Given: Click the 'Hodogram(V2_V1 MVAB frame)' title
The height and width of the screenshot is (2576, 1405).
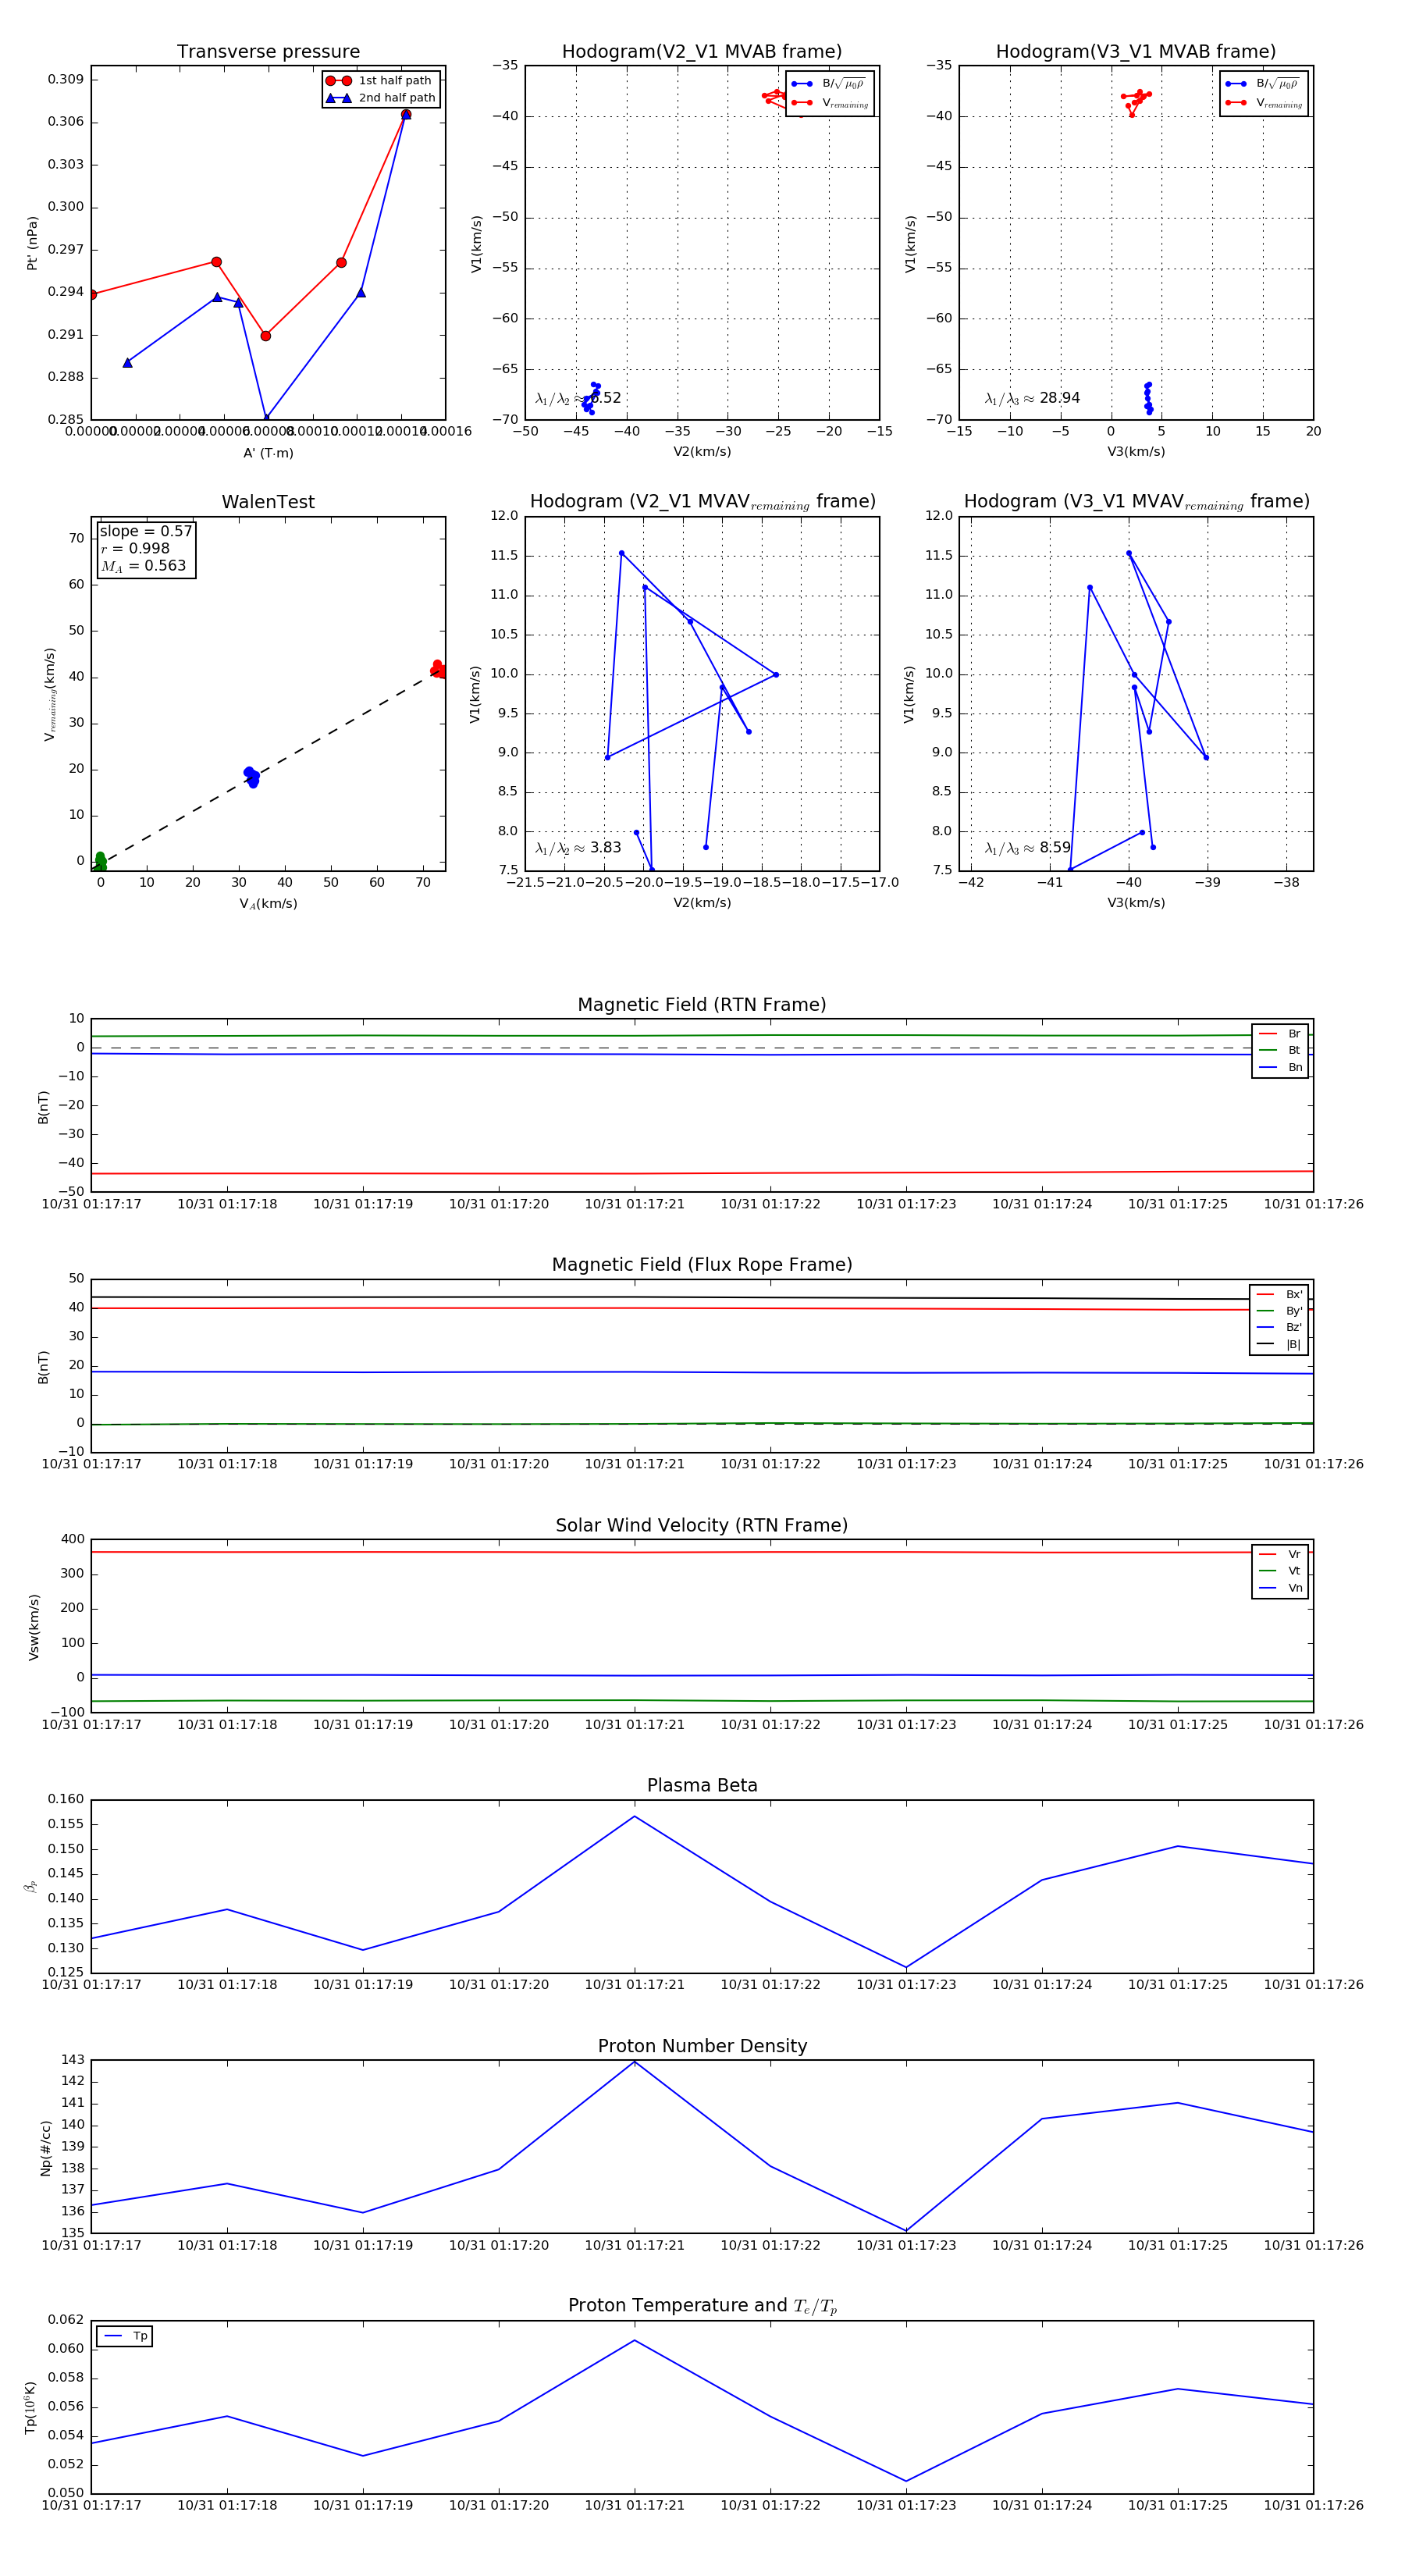Looking at the screenshot, I should coord(702,52).
